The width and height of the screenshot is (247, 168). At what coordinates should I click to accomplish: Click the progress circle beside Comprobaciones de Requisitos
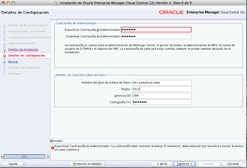coord(4,37)
